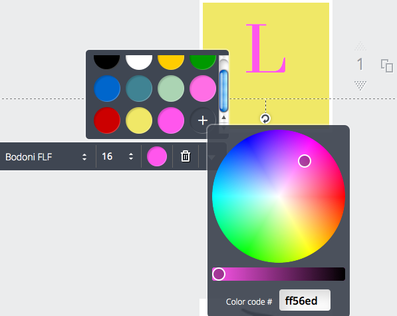Image resolution: width=397 pixels, height=316 pixels.
Task: Select the pale mint green swatch
Action: pos(171,88)
